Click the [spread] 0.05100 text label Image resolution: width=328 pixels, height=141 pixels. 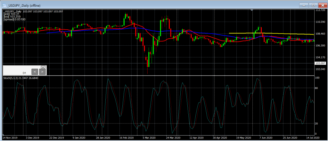click(14, 19)
